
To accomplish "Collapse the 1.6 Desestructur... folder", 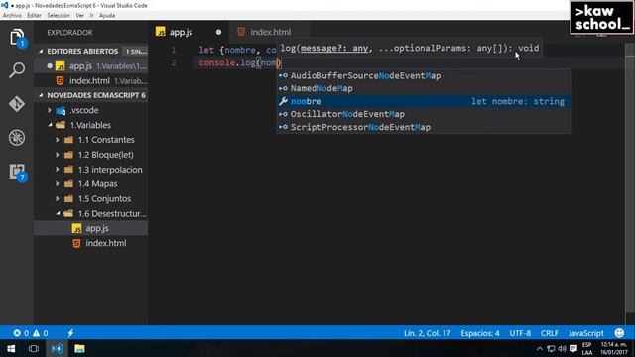I will click(x=58, y=213).
